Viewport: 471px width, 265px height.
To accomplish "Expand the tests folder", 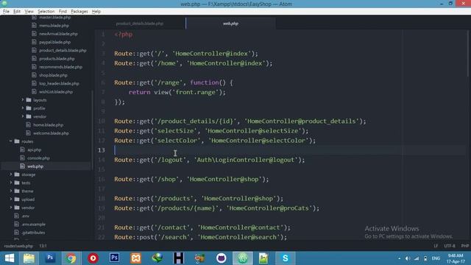I will click(x=11, y=183).
